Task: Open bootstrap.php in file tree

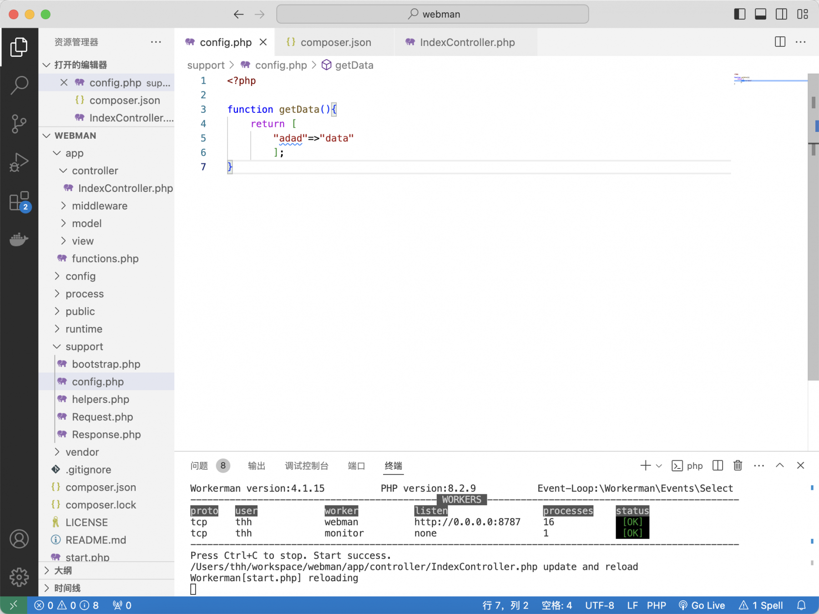Action: tap(106, 364)
